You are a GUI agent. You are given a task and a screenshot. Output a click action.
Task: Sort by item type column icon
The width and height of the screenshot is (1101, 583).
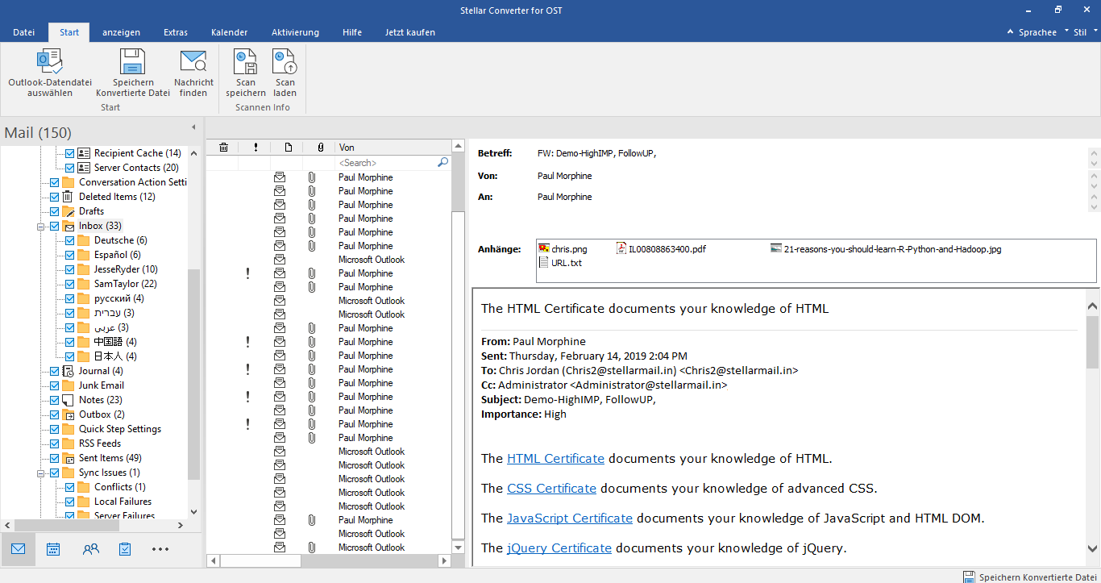288,148
